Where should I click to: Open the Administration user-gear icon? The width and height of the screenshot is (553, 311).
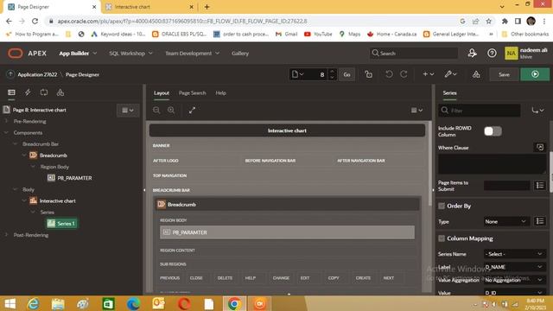click(x=473, y=54)
